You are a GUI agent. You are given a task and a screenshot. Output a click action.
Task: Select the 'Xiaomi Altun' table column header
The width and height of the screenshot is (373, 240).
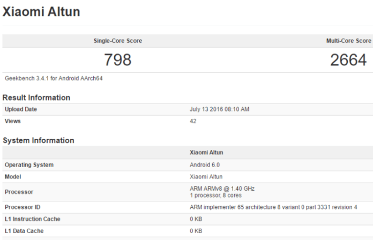206,153
